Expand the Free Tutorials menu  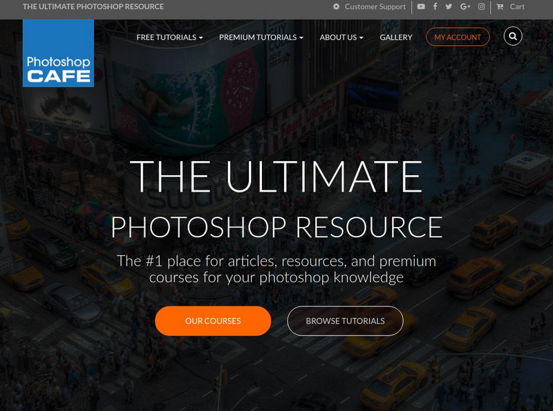tap(169, 37)
